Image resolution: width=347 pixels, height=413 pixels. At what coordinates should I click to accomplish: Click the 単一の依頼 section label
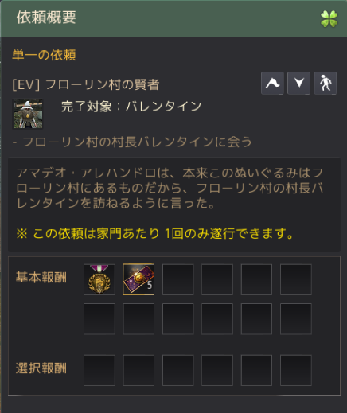(x=44, y=55)
